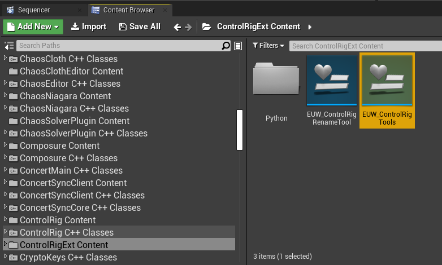Image resolution: width=442 pixels, height=265 pixels.
Task: Close the Content Browser tab
Action: coord(165,10)
